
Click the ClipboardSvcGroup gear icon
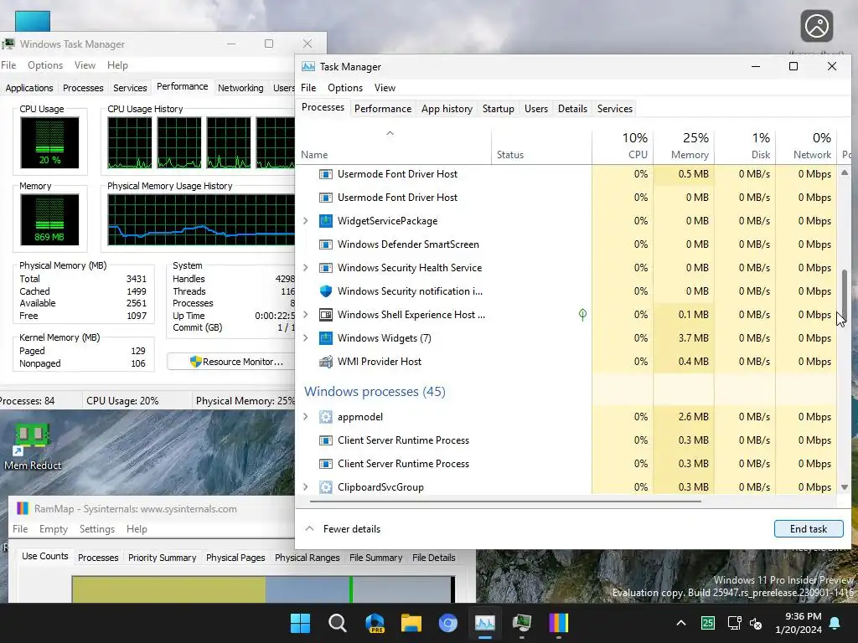pos(326,487)
